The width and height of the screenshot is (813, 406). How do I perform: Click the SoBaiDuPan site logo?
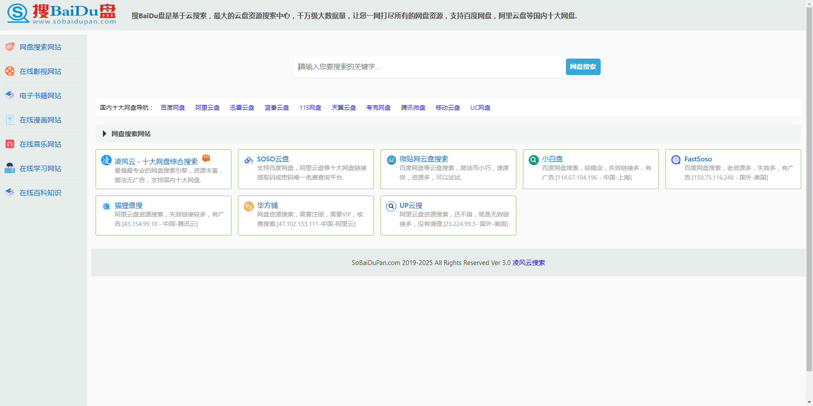62,14
